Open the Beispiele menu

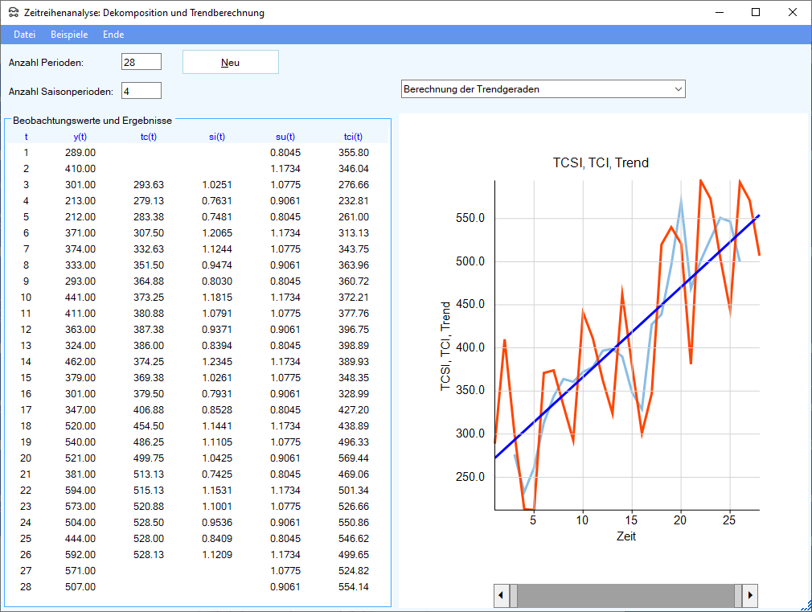[69, 35]
